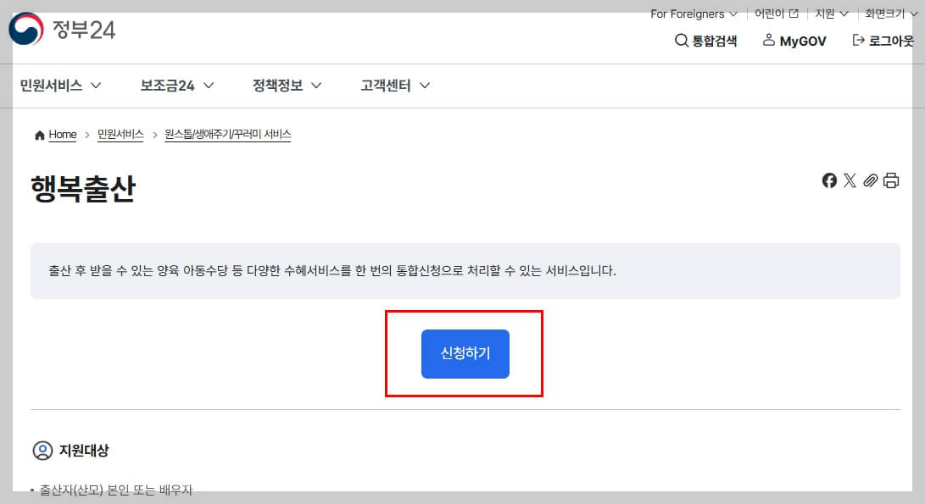Expand the 화면크기 dropdown
This screenshot has width=925, height=504.
[x=884, y=14]
